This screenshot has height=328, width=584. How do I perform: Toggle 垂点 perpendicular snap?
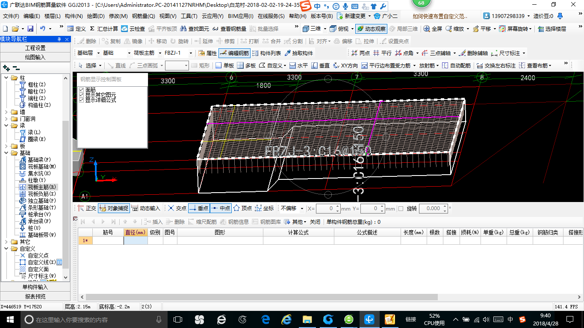point(199,208)
